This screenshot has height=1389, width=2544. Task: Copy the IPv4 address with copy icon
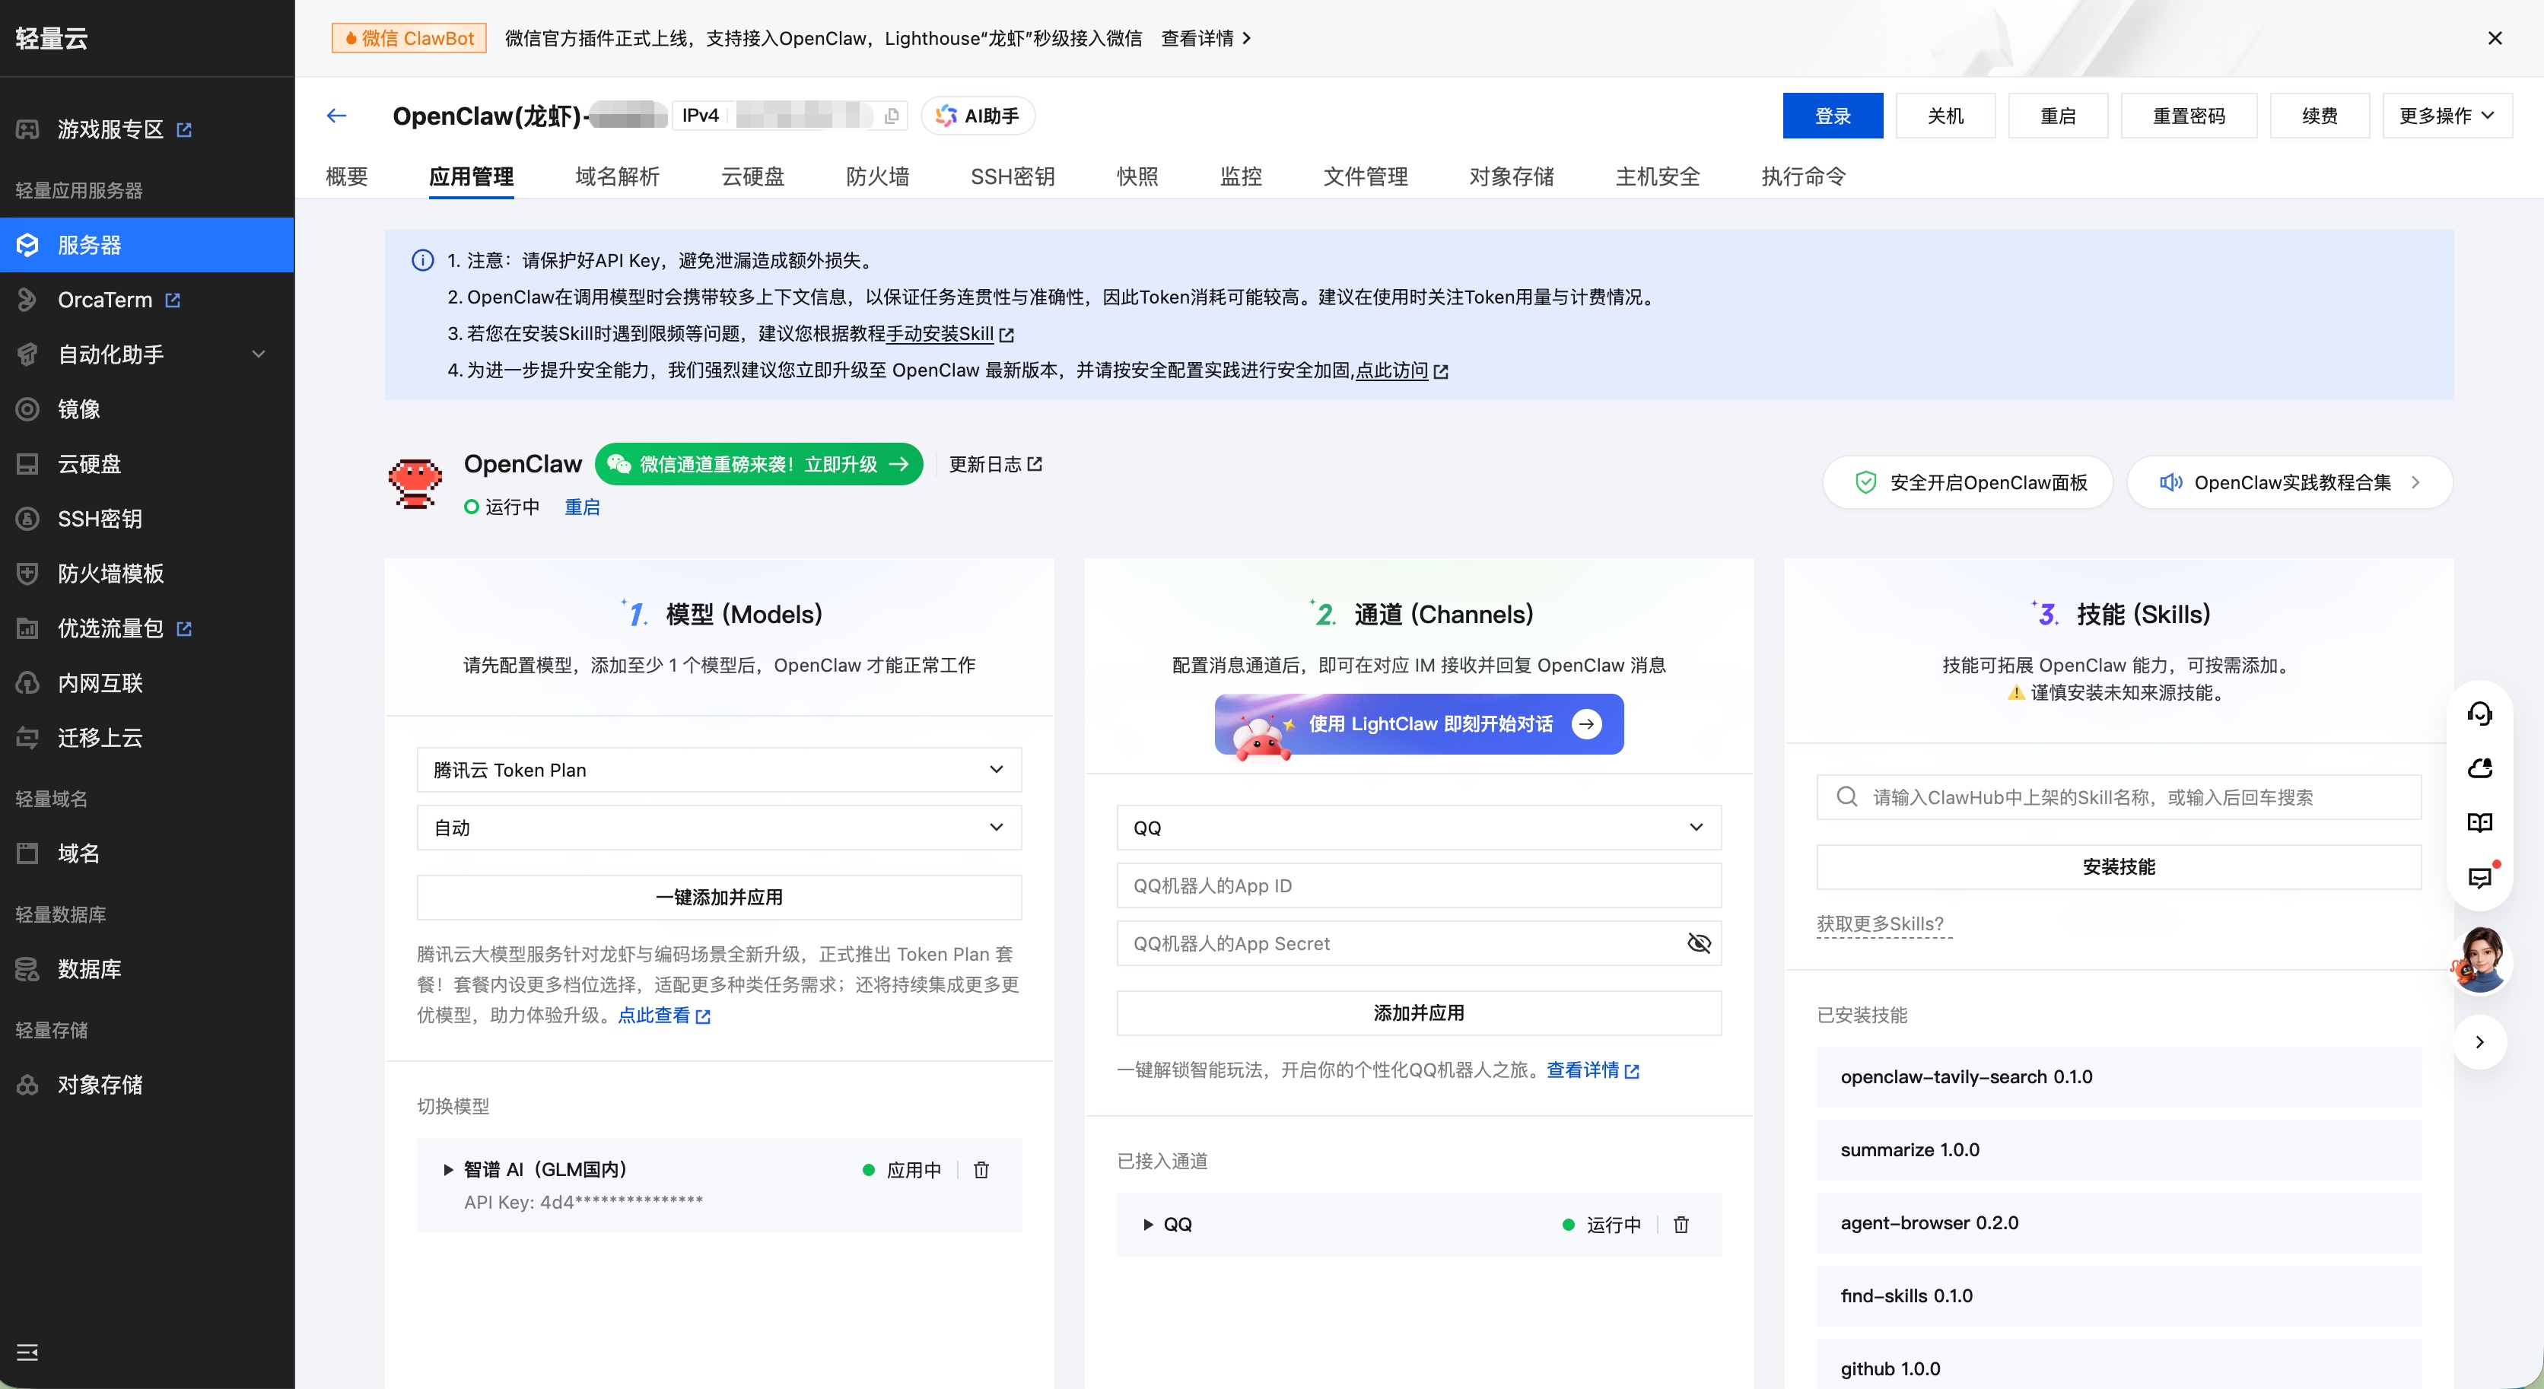(892, 116)
